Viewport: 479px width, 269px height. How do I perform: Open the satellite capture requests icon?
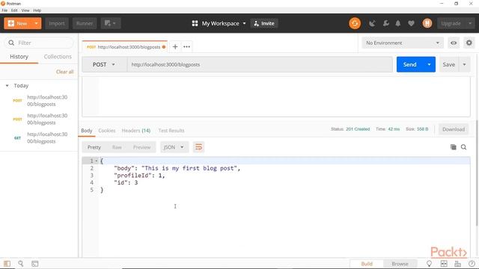pyautogui.click(x=372, y=23)
